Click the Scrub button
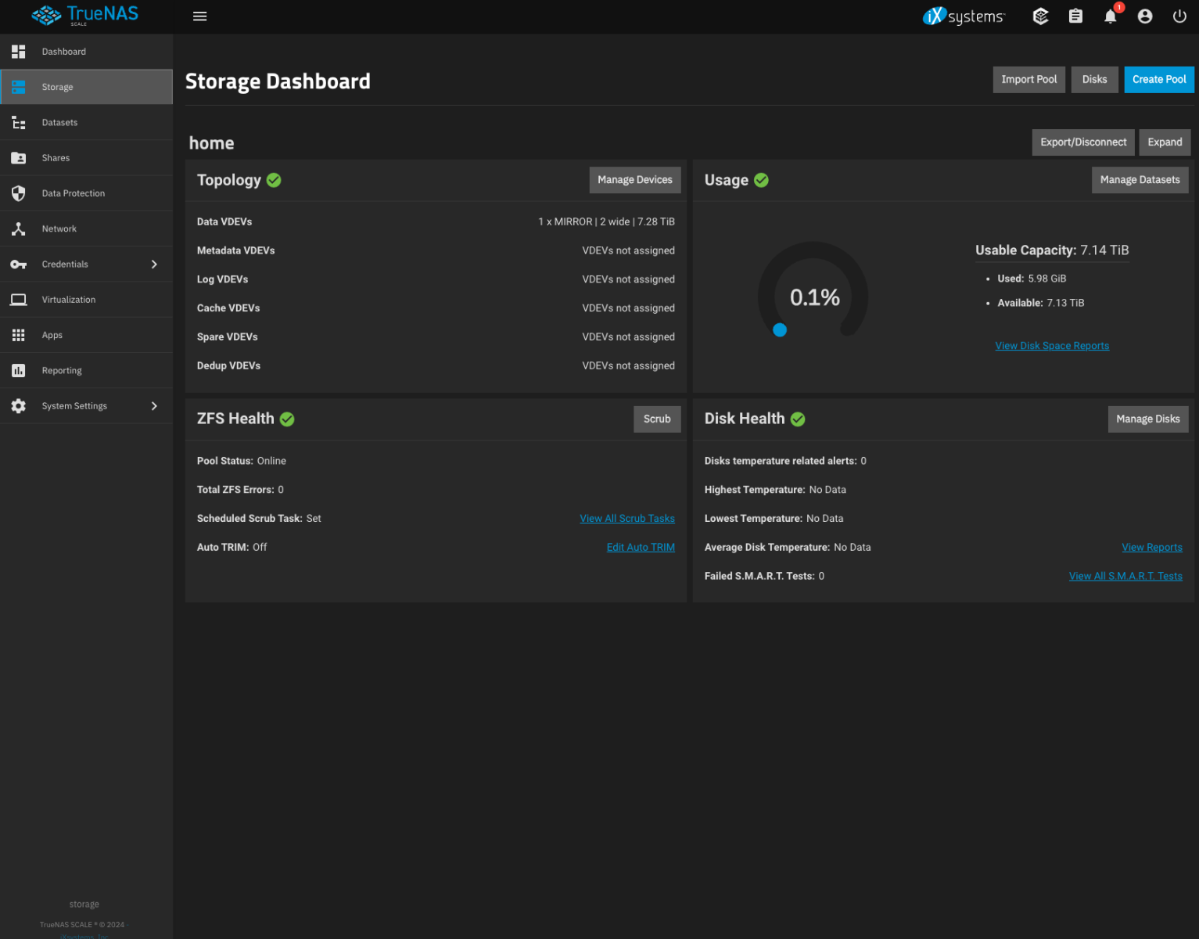Screen dimensions: 1199x939 (x=657, y=419)
